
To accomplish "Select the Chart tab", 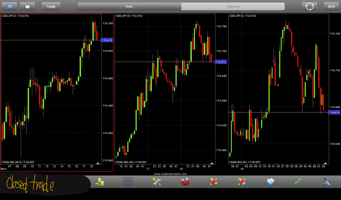I will 129,6.
